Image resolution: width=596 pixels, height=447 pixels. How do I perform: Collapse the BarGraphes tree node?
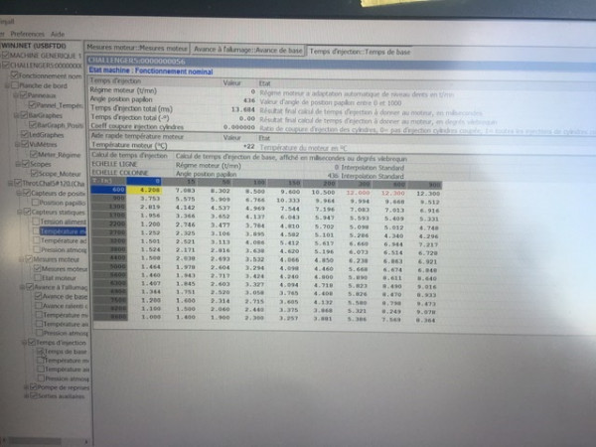(17, 115)
